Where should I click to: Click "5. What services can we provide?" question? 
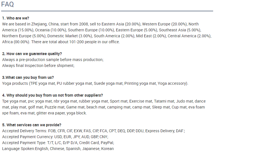pos(32,125)
